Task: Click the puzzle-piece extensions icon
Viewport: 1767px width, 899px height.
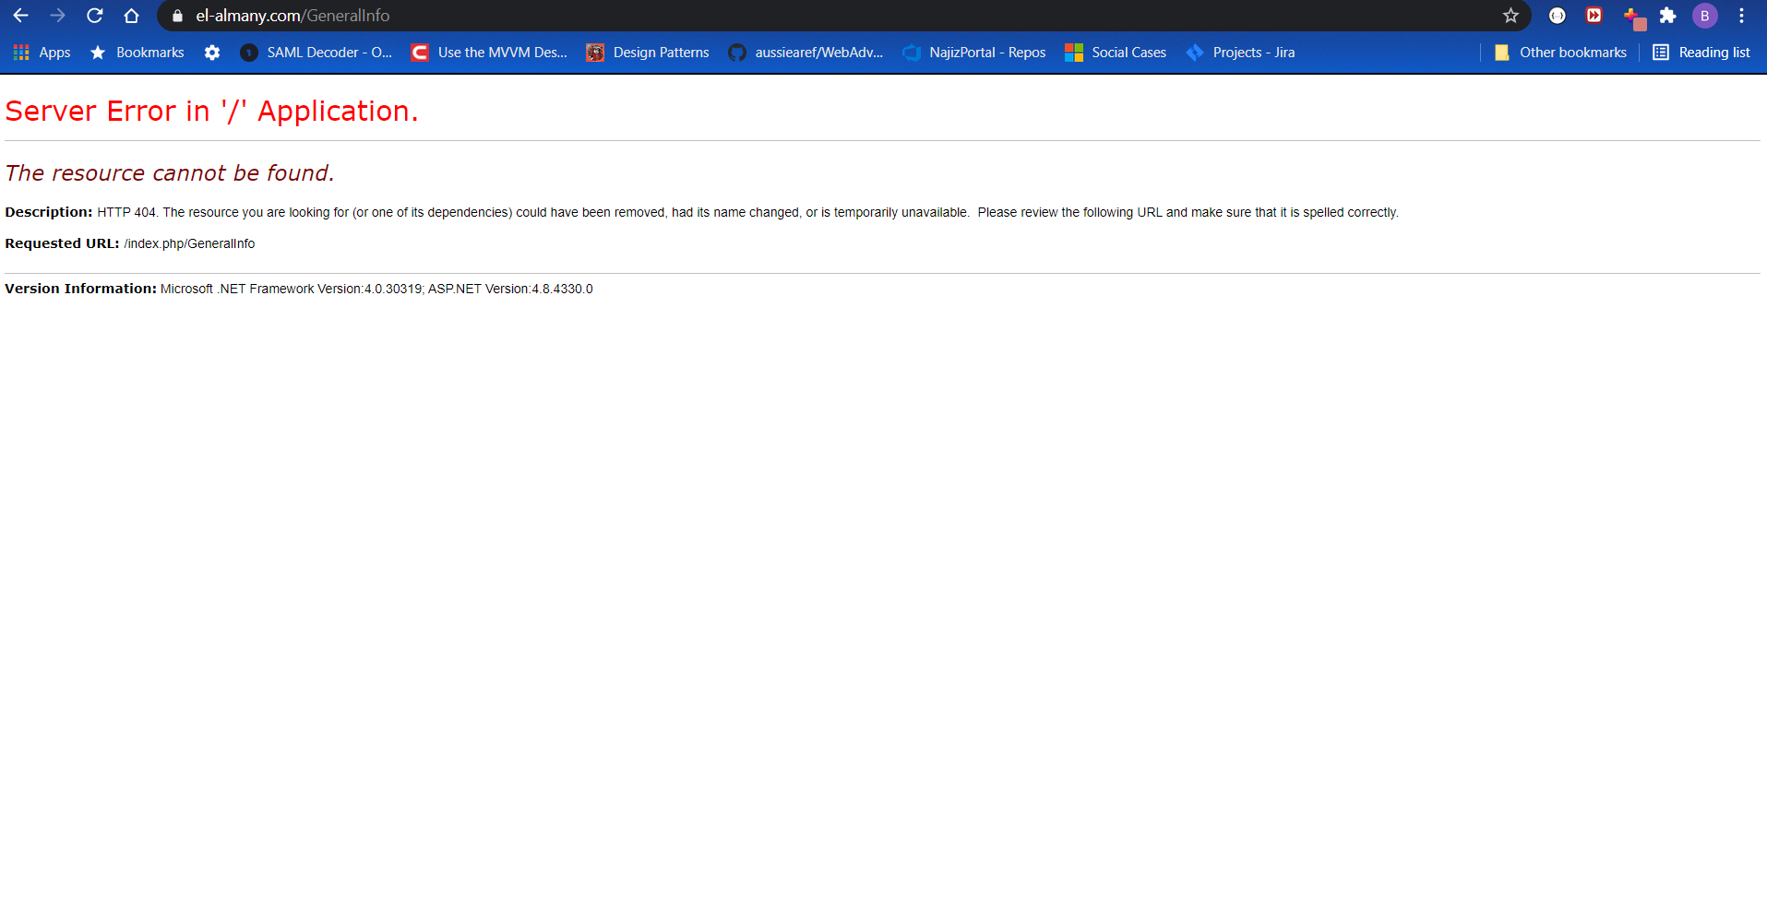Action: (1668, 16)
